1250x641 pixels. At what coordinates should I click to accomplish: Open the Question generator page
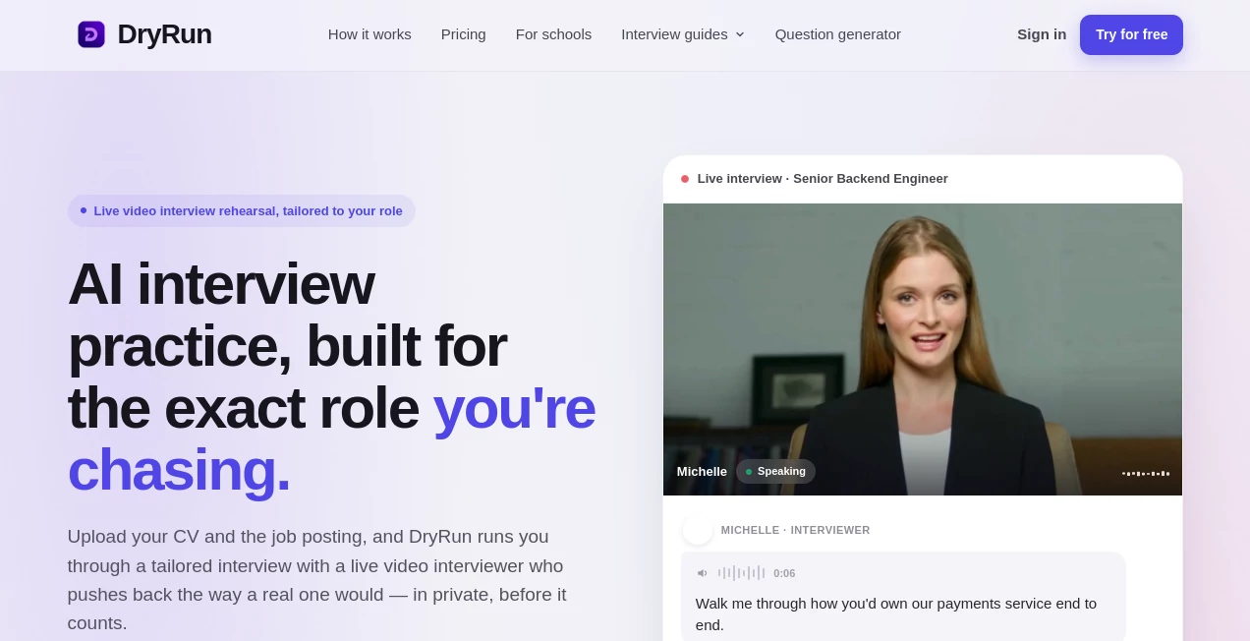(838, 34)
